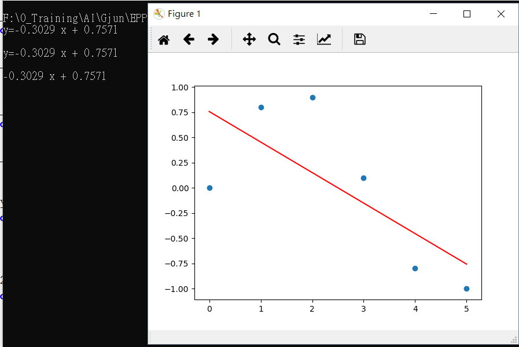The width and height of the screenshot is (519, 347).
Task: Click x-axis tick label 4
Action: (x=415, y=309)
